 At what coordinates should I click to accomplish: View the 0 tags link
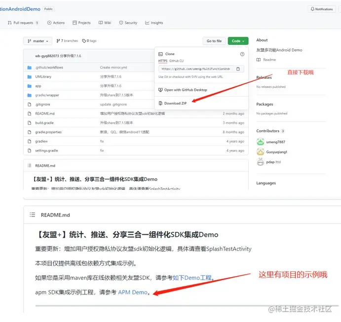[89, 41]
